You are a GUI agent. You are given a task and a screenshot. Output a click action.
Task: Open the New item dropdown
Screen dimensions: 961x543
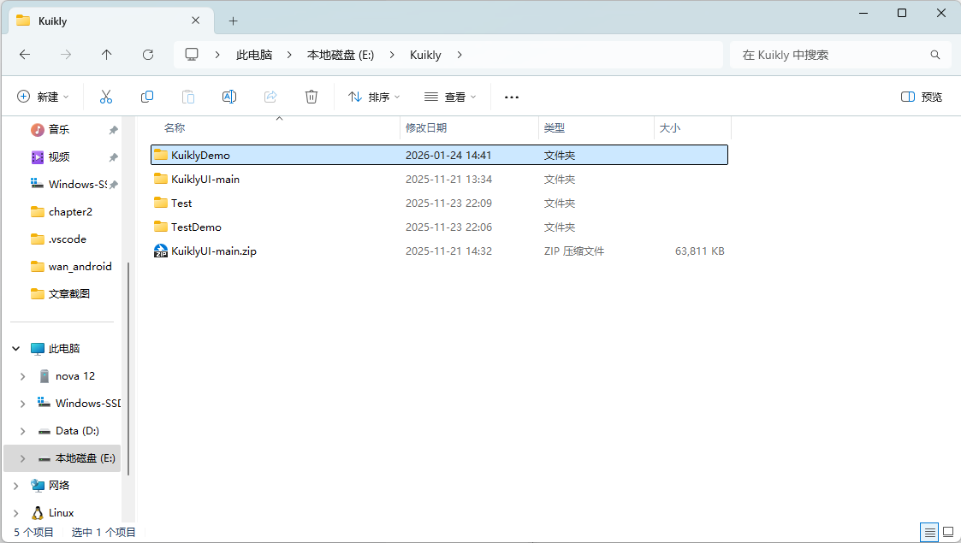coord(43,97)
